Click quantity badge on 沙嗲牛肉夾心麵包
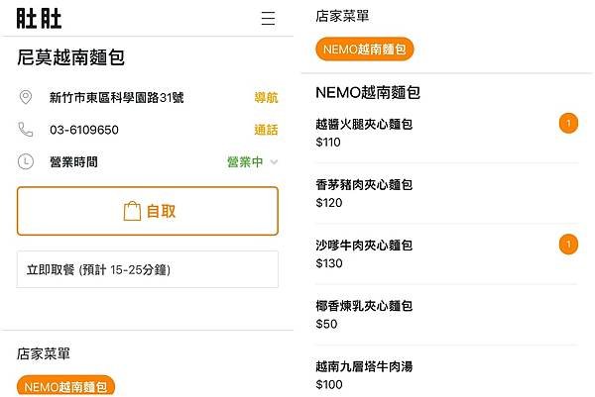 (x=568, y=245)
